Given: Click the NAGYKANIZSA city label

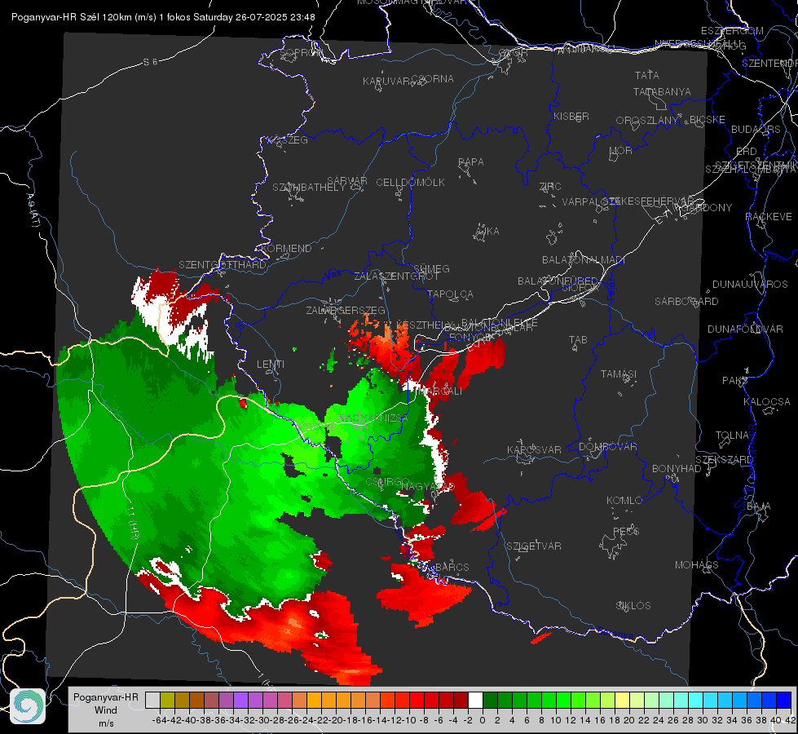Looking at the screenshot, I should point(373,418).
